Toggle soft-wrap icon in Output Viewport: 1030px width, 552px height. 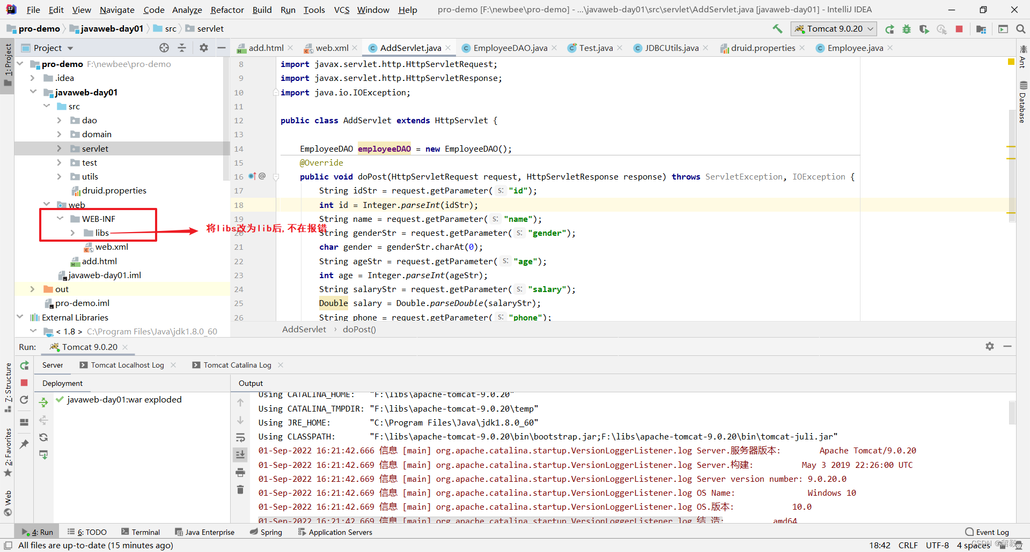[240, 437]
